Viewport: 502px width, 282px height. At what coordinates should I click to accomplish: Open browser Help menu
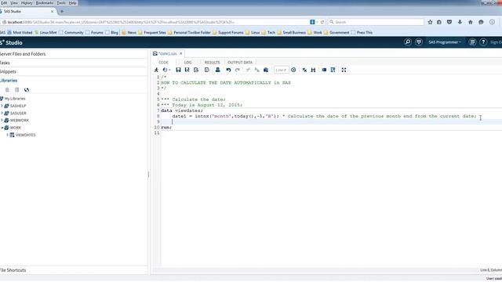73,3
